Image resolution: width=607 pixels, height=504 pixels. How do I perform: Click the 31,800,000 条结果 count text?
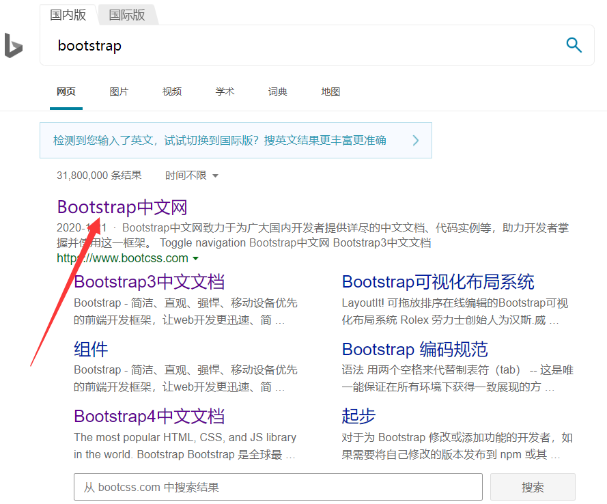(x=99, y=176)
